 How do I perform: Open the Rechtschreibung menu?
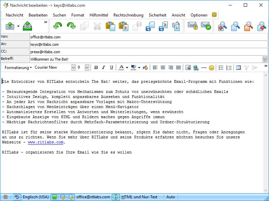pos(128,15)
